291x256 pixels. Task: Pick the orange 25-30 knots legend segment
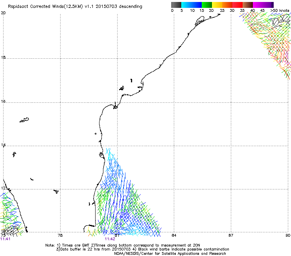tap(227, 5)
